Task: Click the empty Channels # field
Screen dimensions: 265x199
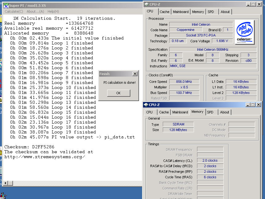Action: (x=242, y=125)
